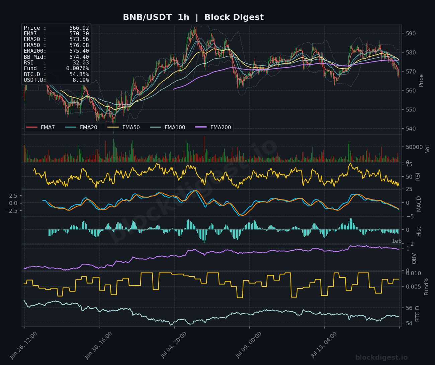Click the 560 price axis tick
This screenshot has height=365, width=435.
point(410,90)
